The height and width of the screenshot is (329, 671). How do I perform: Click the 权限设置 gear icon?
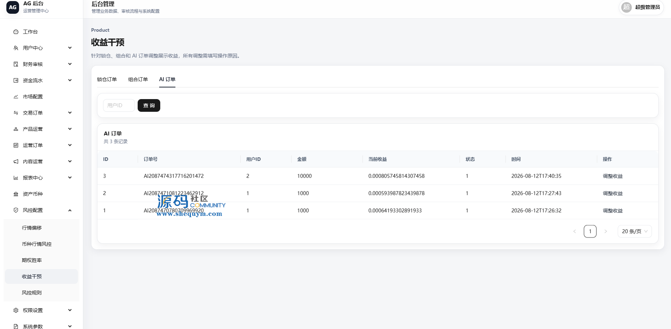(x=16, y=310)
